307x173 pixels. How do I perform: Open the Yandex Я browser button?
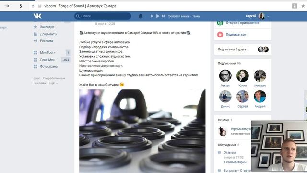21,6
